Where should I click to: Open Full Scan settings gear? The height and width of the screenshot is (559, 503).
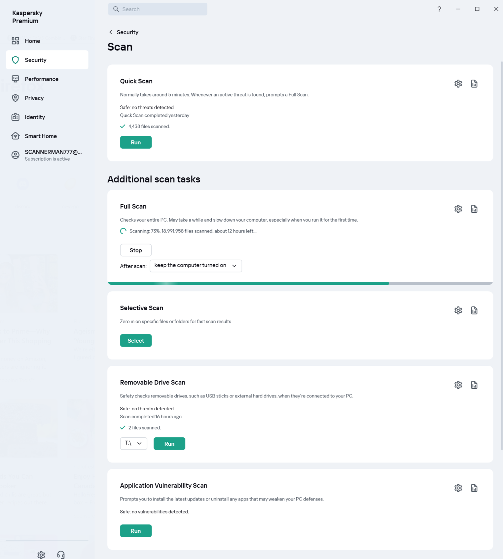(x=458, y=209)
